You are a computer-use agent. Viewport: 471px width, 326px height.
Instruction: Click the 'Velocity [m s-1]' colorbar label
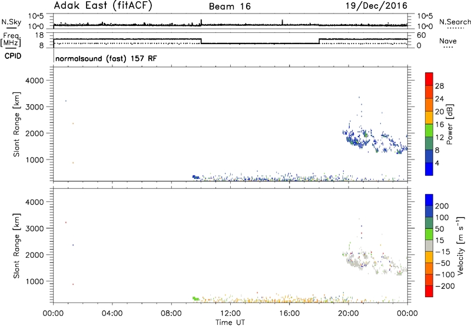click(x=460, y=246)
